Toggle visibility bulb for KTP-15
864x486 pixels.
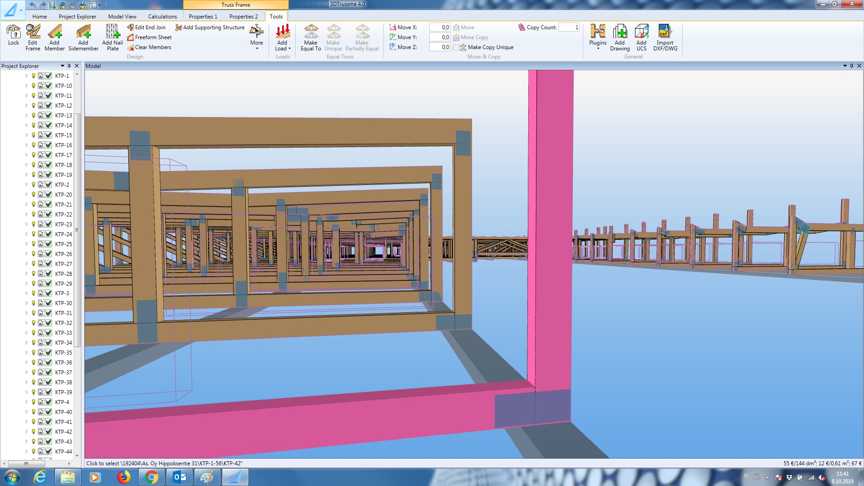click(33, 135)
